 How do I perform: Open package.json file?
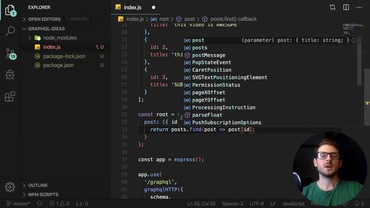(x=58, y=65)
